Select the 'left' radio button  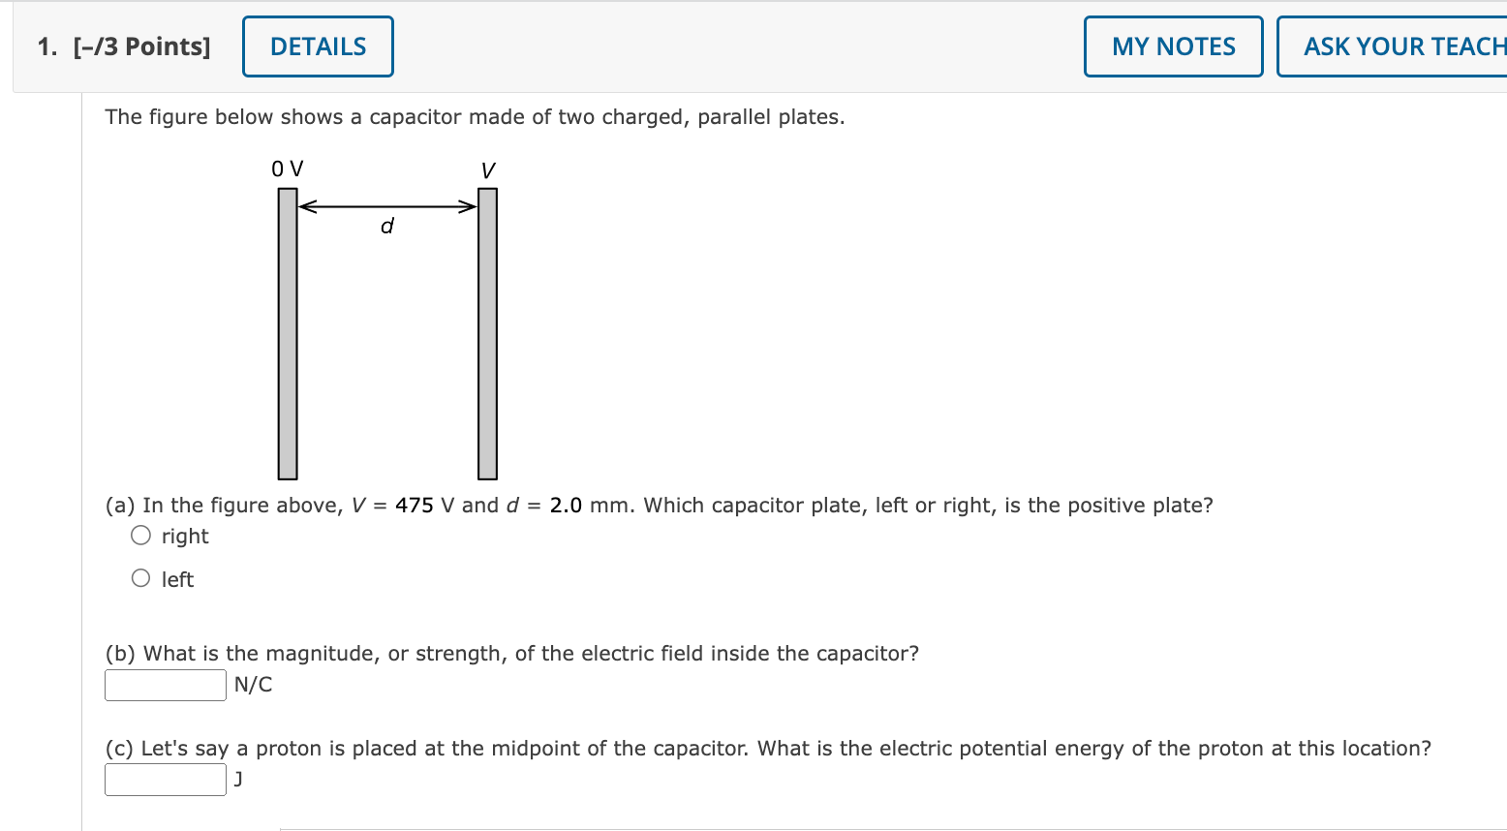140,577
